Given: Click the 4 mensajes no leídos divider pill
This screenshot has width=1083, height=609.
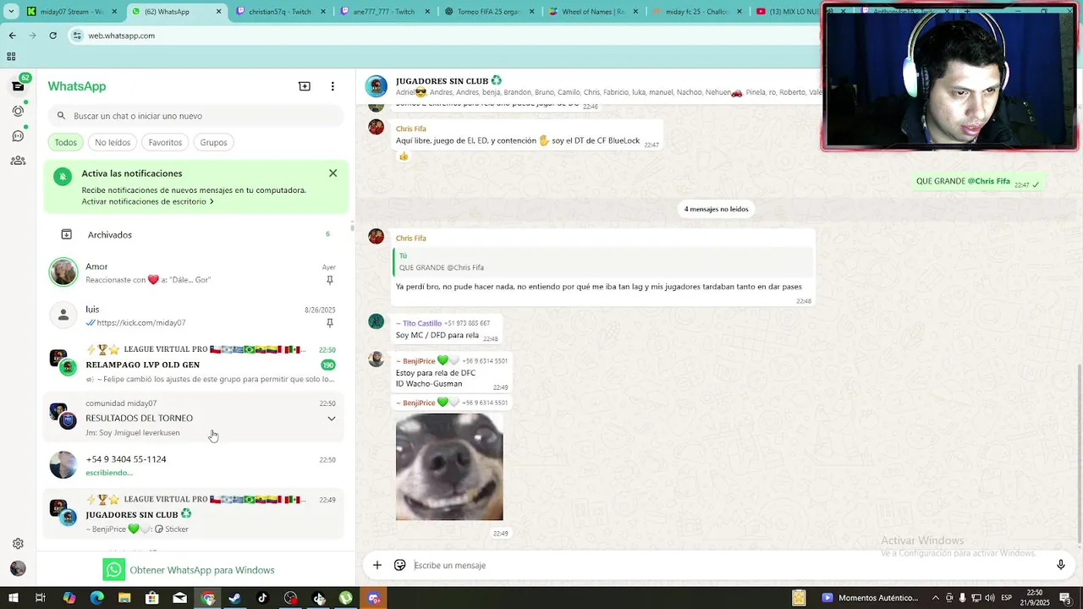Looking at the screenshot, I should (716, 209).
